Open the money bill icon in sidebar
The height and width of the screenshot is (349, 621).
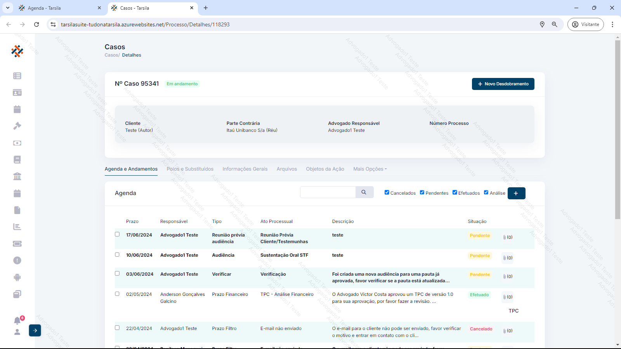(17, 143)
